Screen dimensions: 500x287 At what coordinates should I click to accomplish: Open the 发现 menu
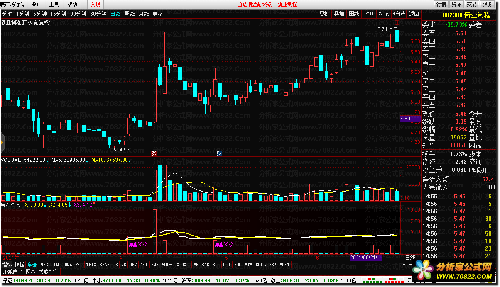click(95, 4)
